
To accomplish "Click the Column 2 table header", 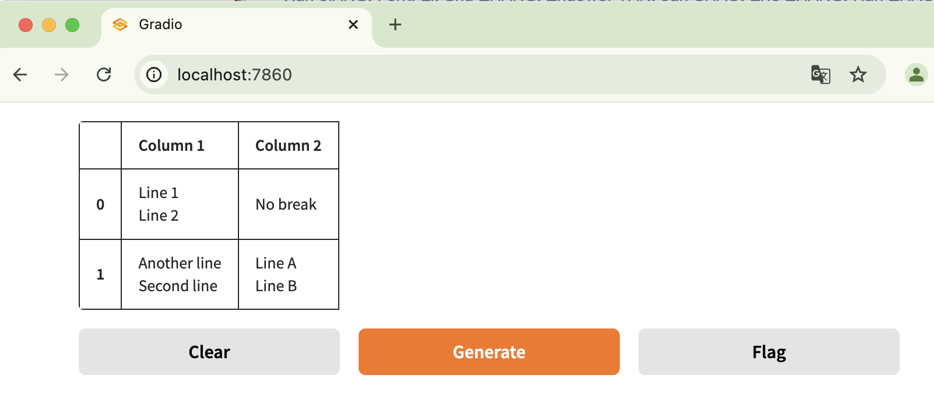I will coord(289,146).
